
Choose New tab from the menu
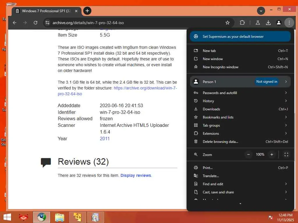[x=240, y=51]
